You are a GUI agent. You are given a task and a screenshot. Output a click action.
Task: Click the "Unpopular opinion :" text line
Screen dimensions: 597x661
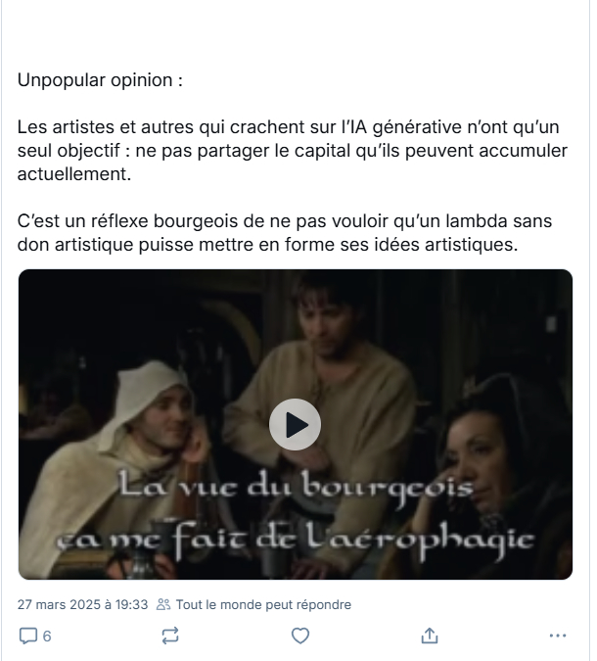click(x=100, y=80)
